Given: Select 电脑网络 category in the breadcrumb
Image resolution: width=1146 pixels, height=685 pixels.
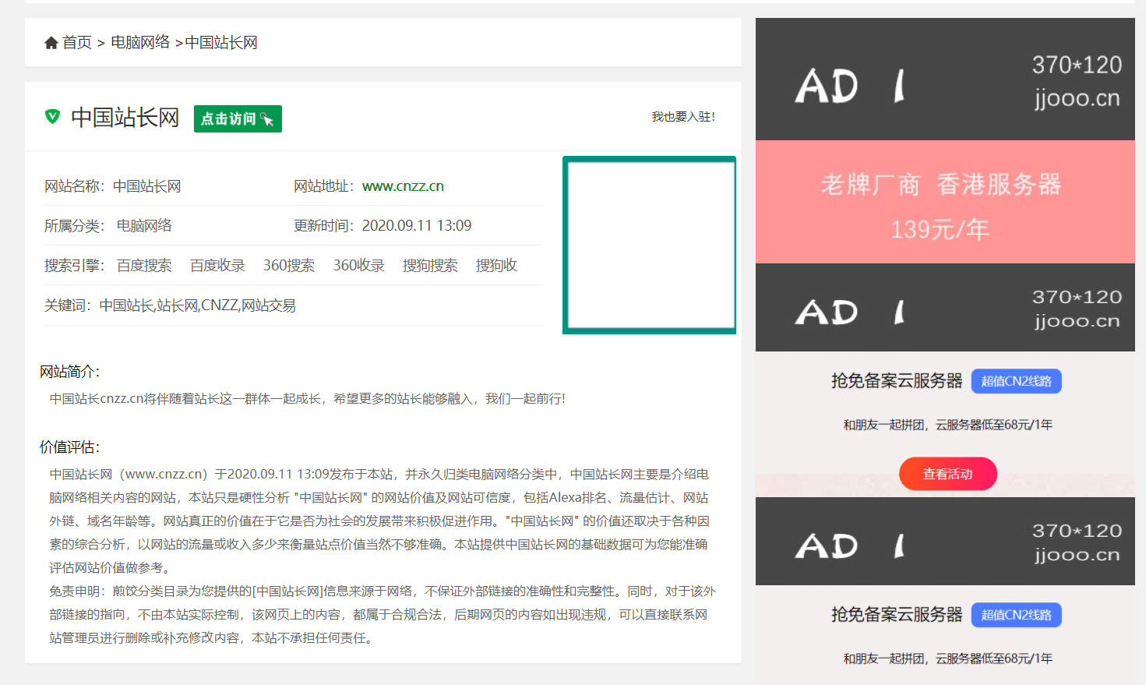Looking at the screenshot, I should click(140, 42).
